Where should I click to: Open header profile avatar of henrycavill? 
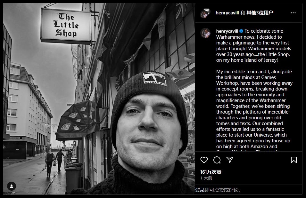(x=205, y=13)
